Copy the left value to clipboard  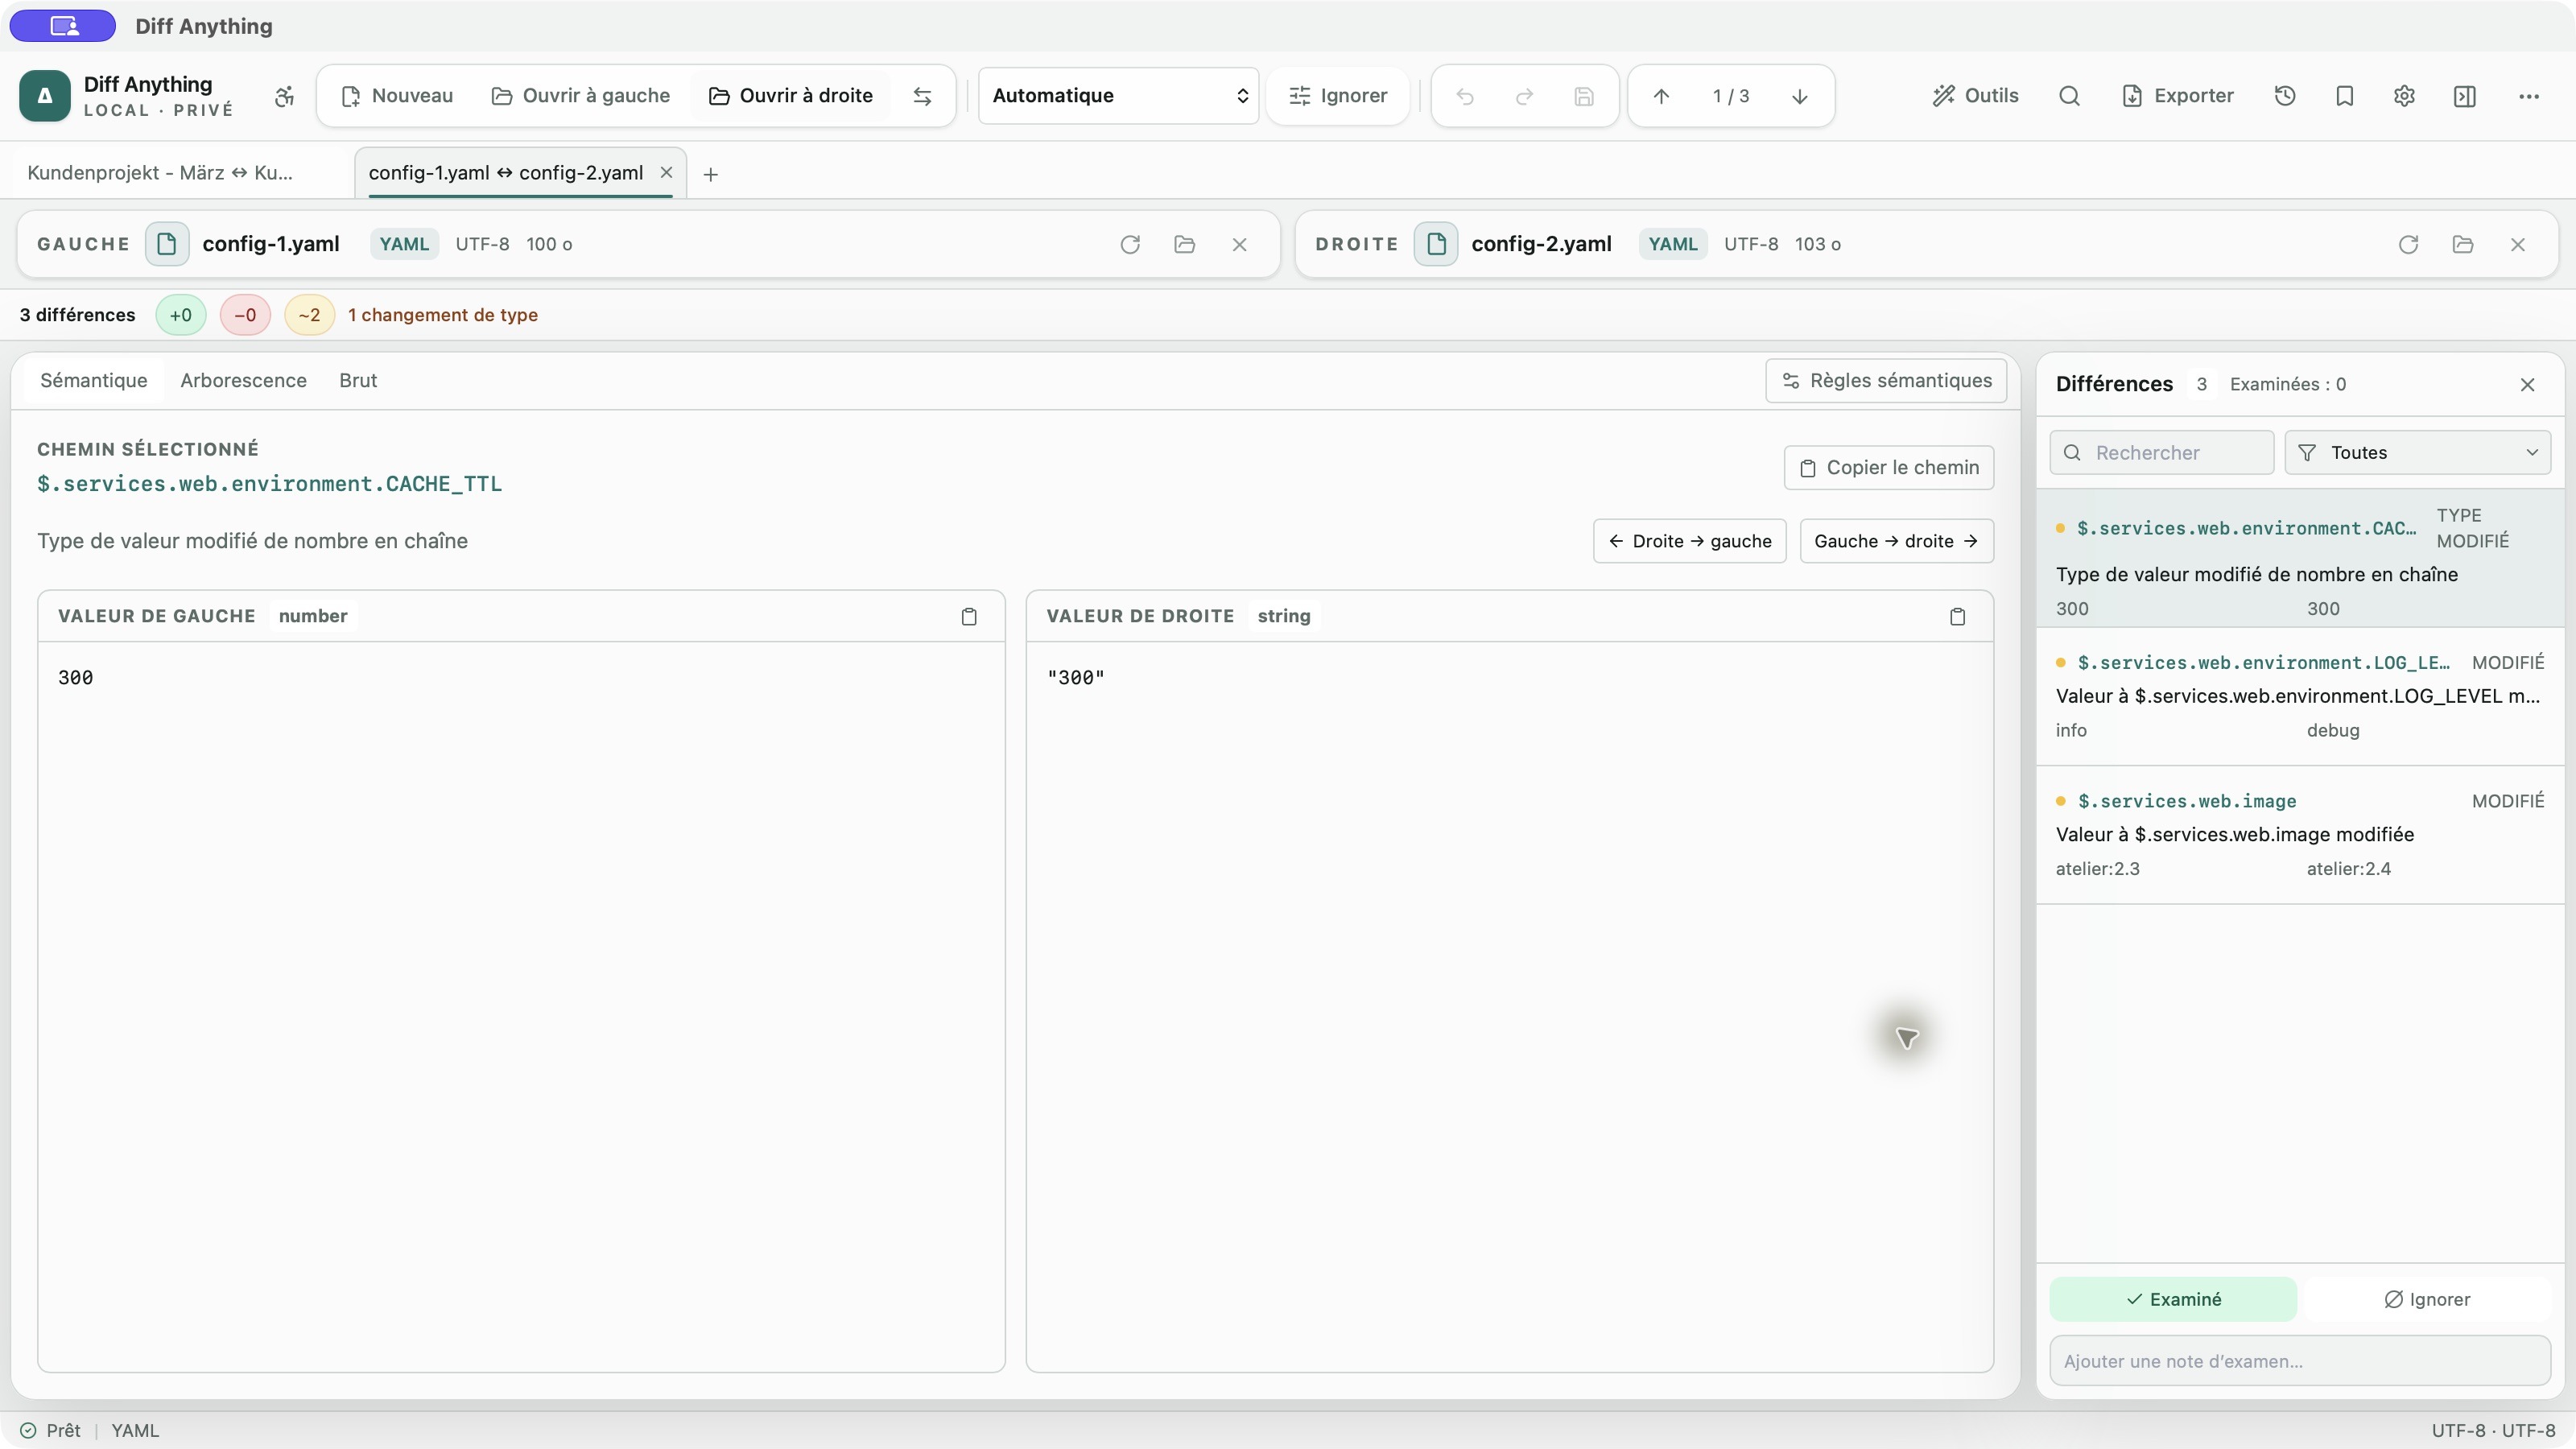969,616
